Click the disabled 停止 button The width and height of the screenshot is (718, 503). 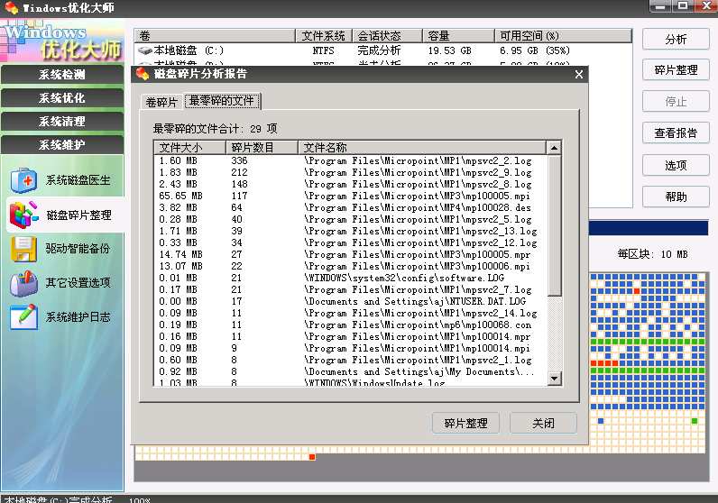click(x=676, y=102)
